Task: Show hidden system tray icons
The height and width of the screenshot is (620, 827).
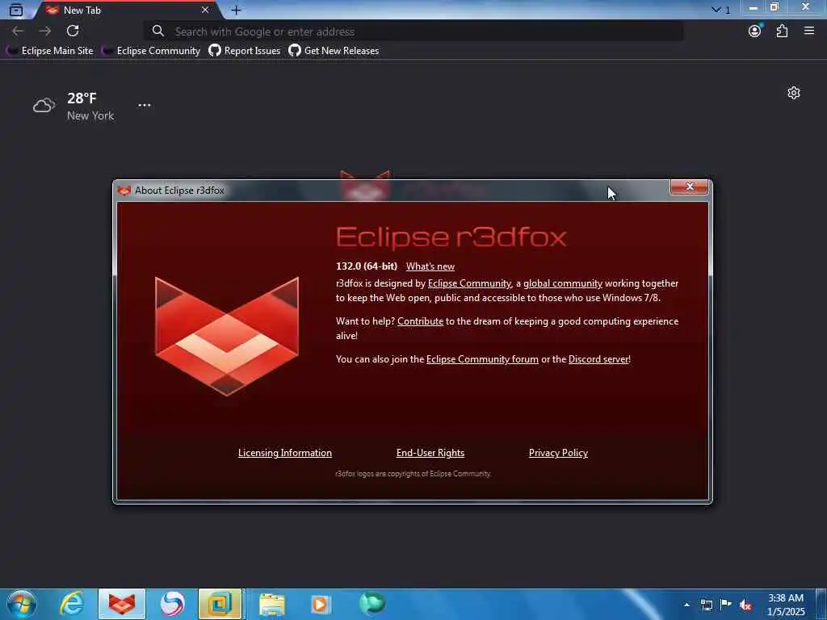Action: coord(686,605)
